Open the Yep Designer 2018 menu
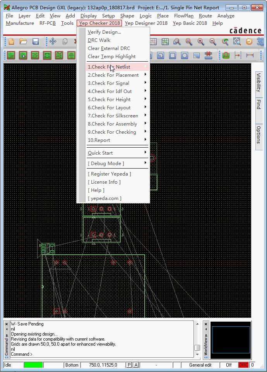Viewport: 267px width, 372px height. click(x=146, y=23)
